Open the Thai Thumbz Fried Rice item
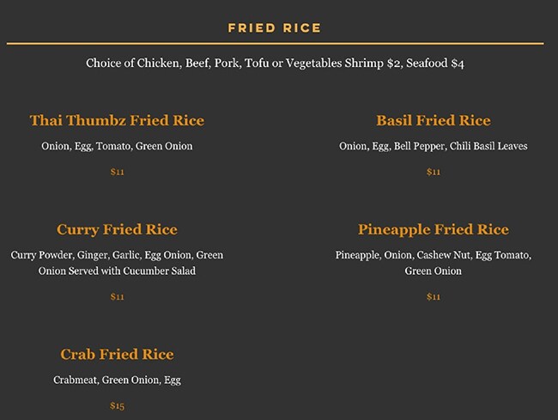558x420 pixels. (117, 120)
